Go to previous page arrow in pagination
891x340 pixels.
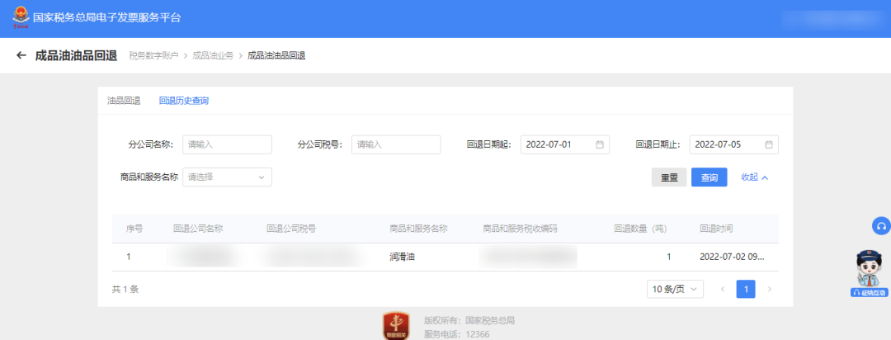pyautogui.click(x=723, y=289)
